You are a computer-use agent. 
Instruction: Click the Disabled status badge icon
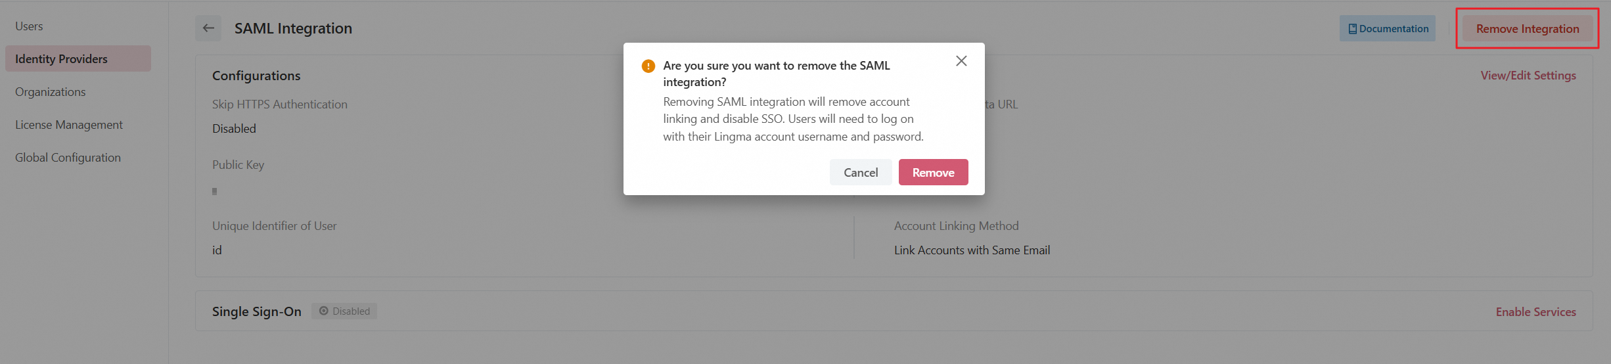point(324,311)
